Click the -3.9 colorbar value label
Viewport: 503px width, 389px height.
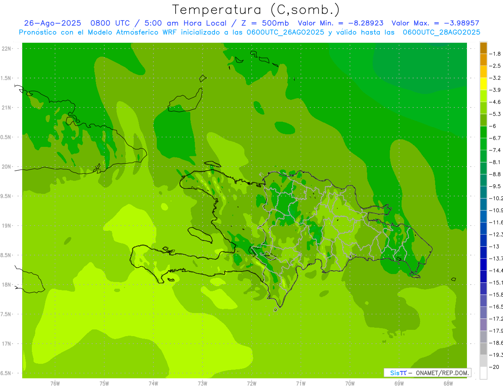click(x=495, y=90)
